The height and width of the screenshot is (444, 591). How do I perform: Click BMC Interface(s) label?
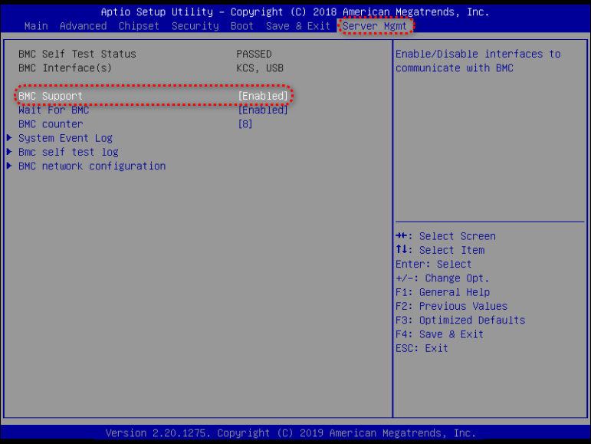65,68
